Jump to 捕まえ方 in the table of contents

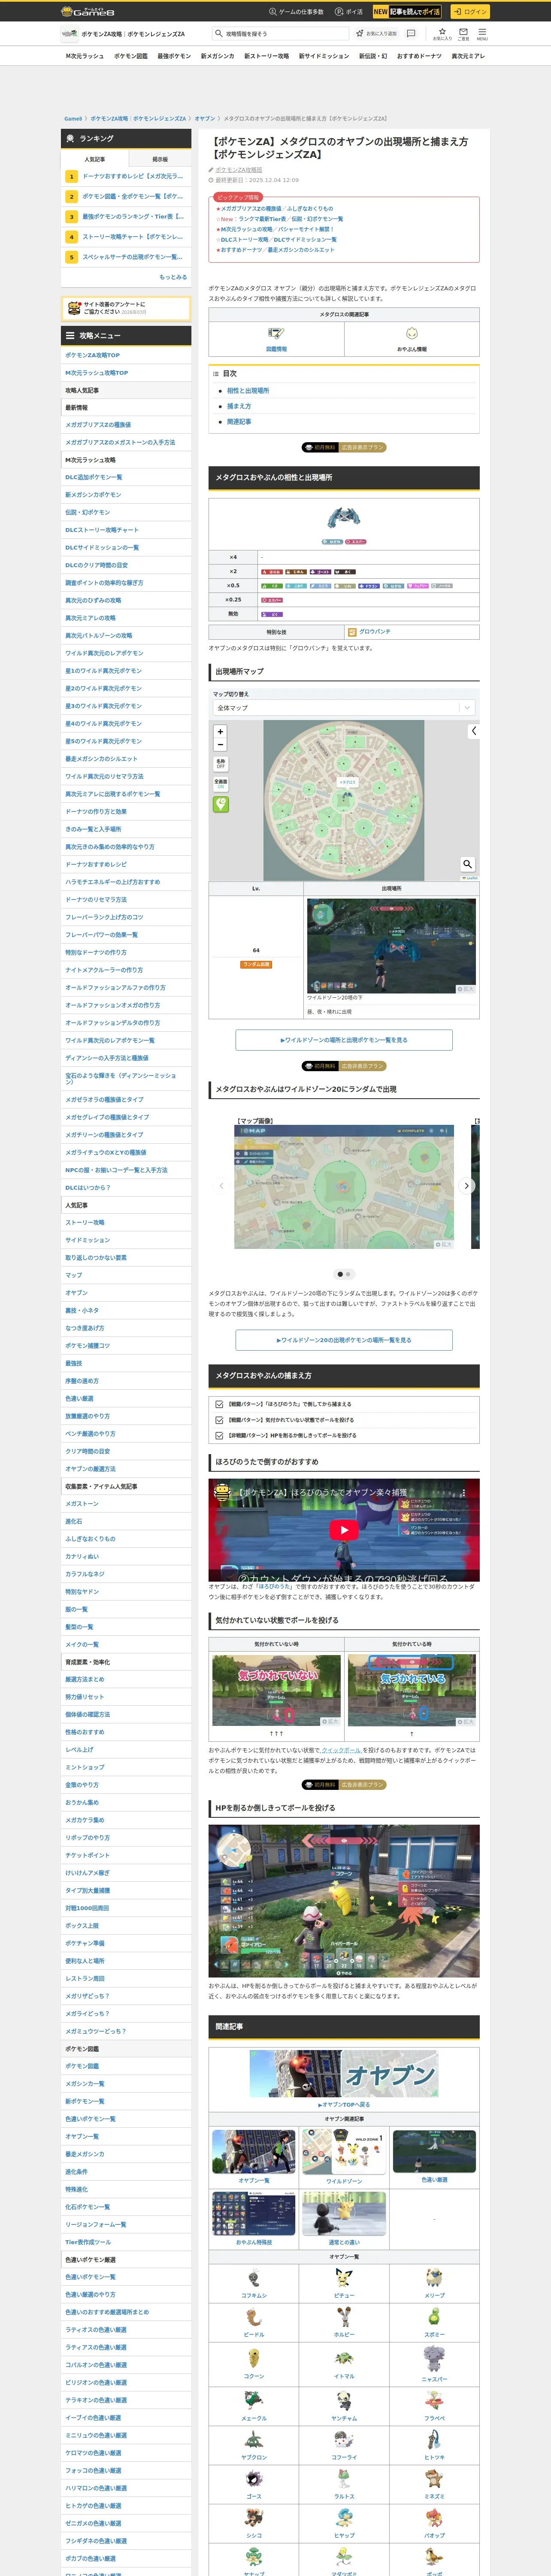(239, 406)
